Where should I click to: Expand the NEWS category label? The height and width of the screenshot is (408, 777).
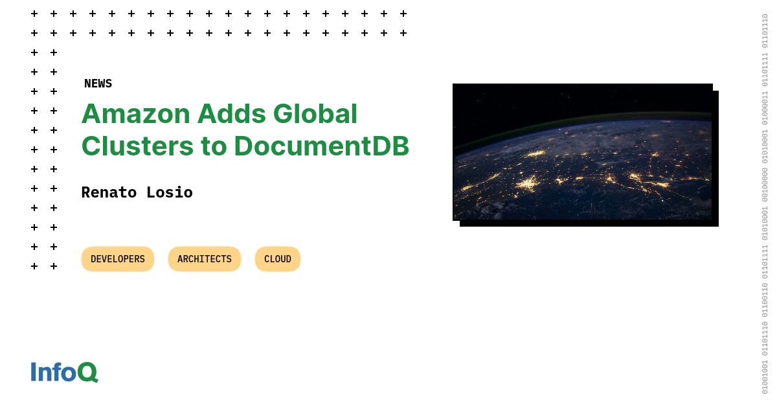tap(98, 83)
